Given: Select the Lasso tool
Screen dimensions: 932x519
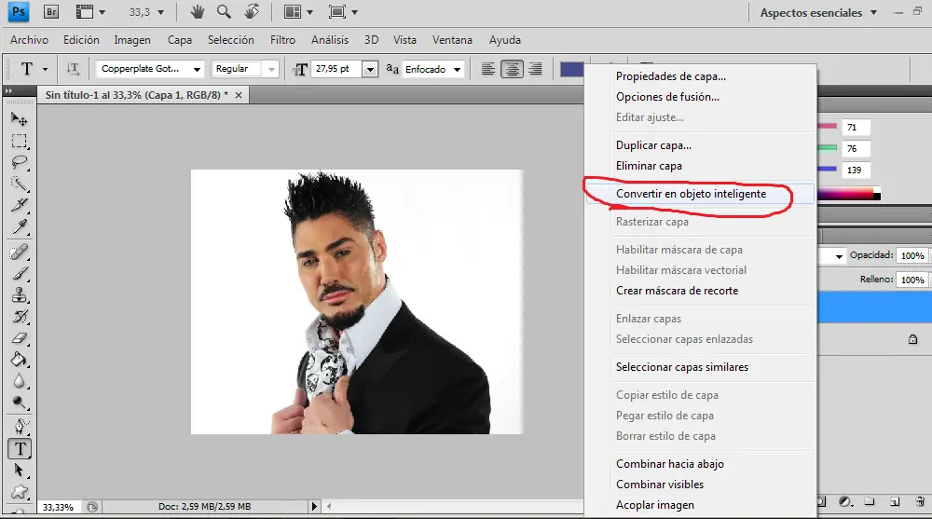Looking at the screenshot, I should (19, 162).
